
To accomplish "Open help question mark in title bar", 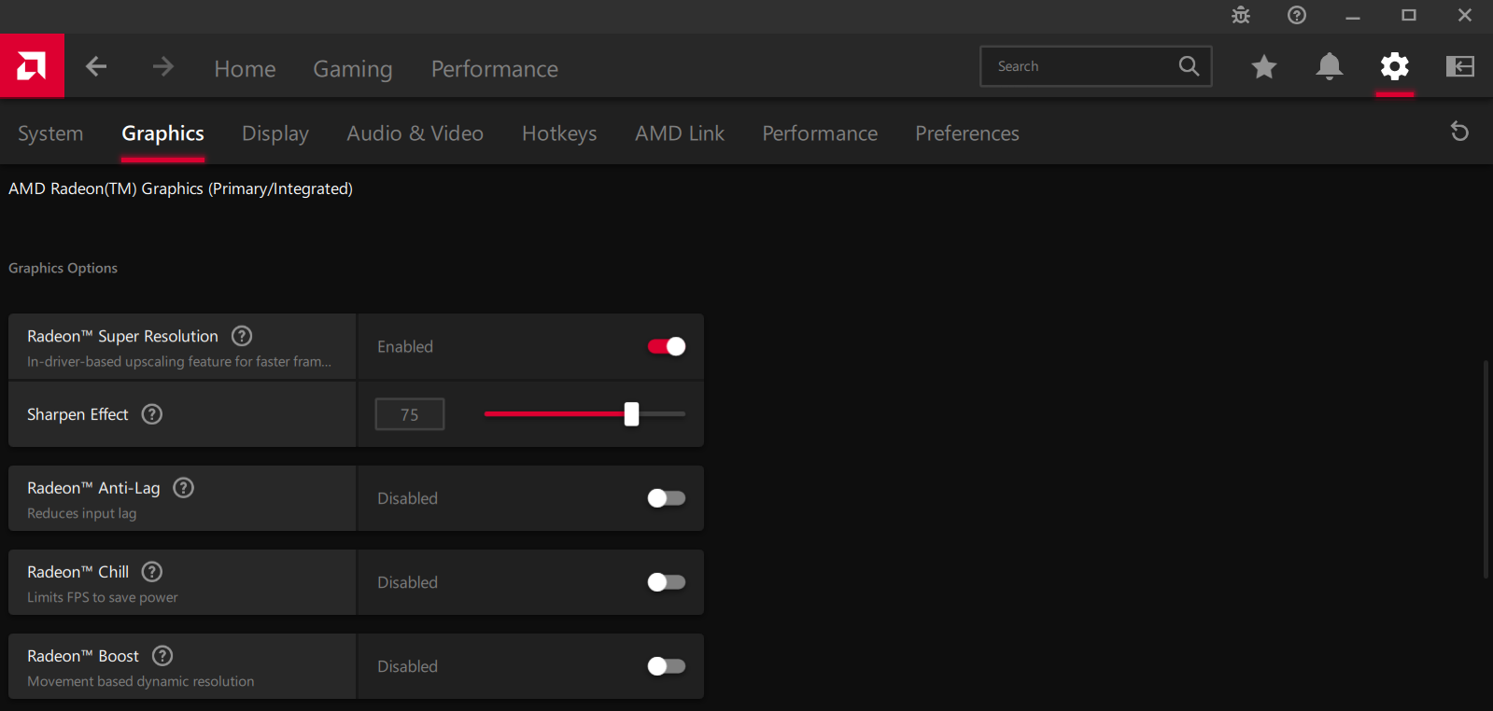I will point(1297,15).
